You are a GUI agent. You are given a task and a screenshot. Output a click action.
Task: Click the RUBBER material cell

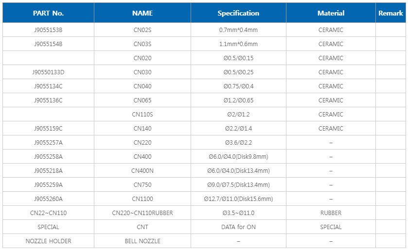pos(331,213)
